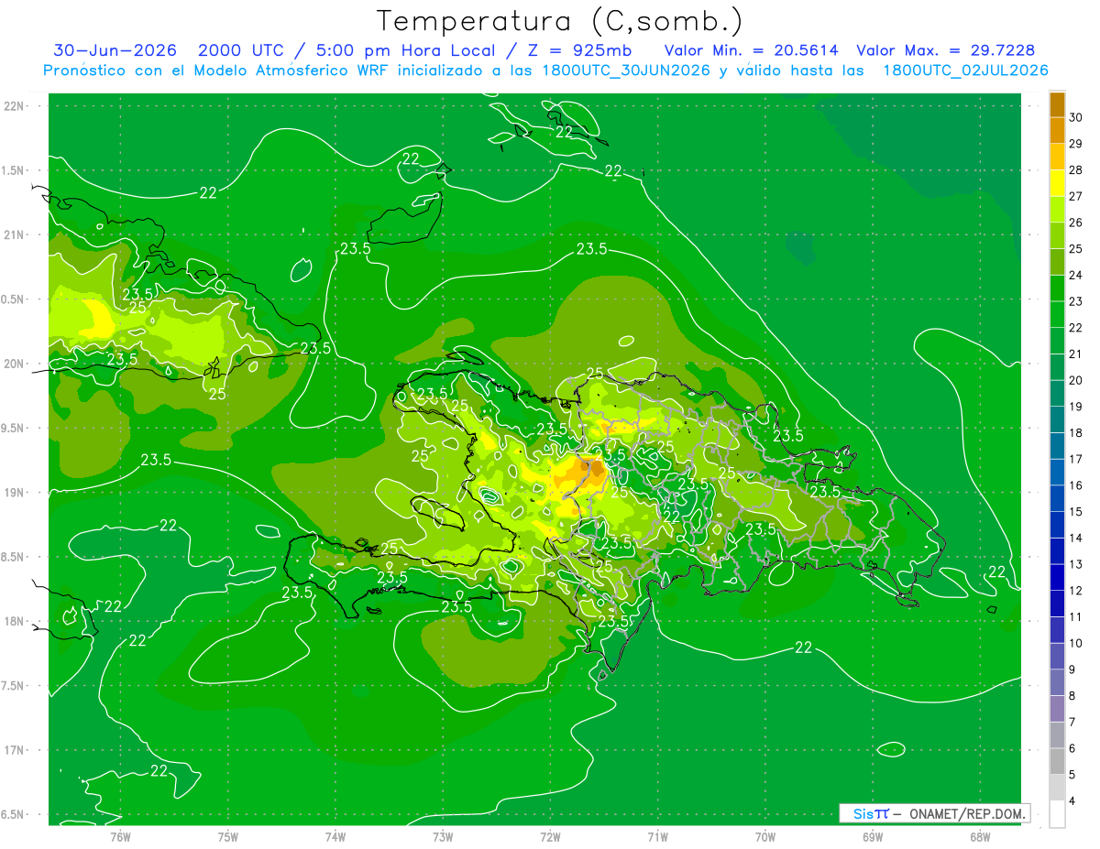Click the '72W' longitude axis label

click(x=550, y=837)
